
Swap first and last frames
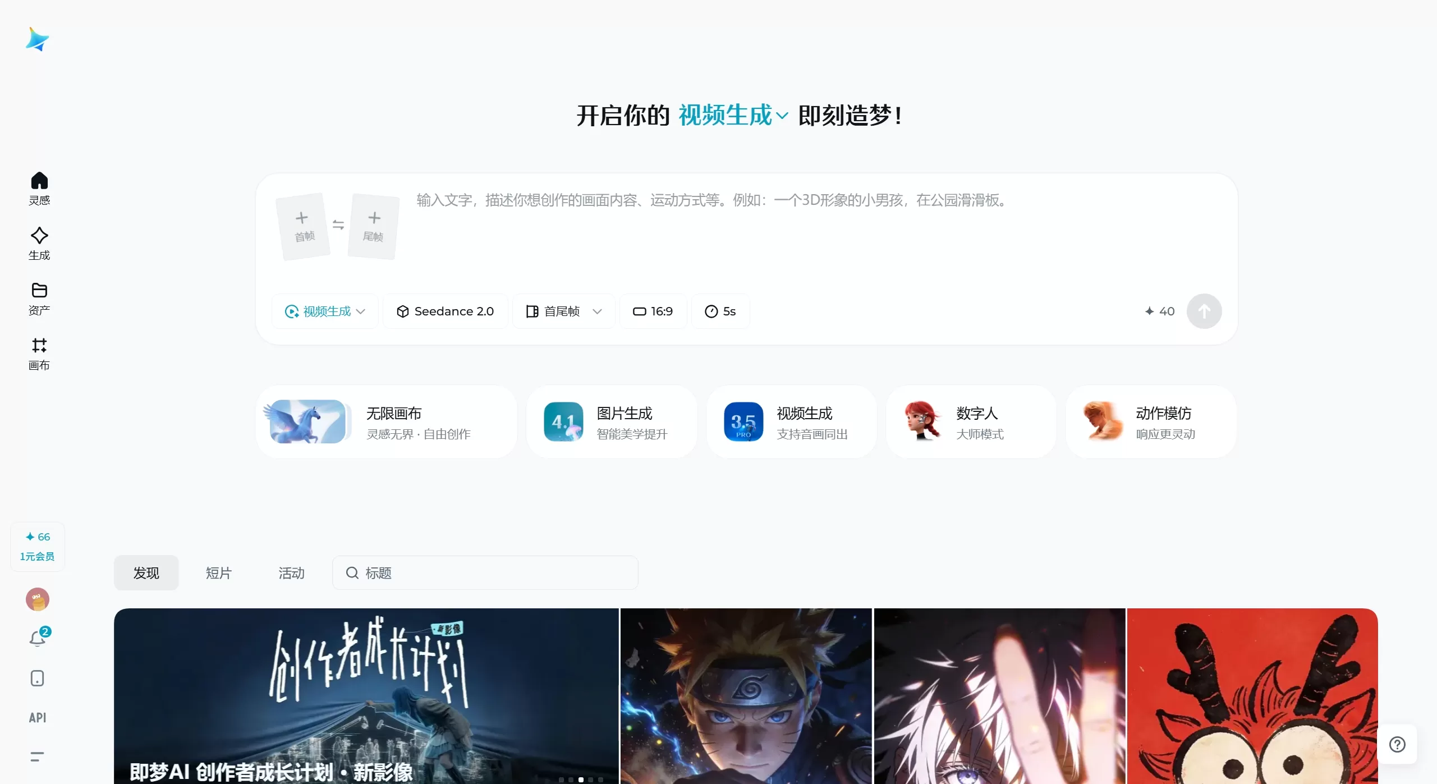coord(338,224)
